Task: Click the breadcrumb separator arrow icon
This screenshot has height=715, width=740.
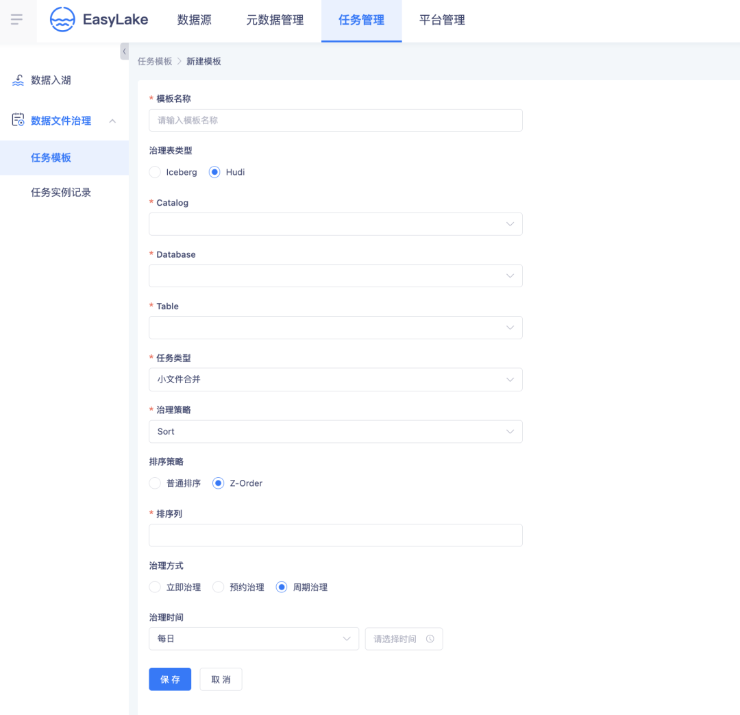Action: [180, 62]
